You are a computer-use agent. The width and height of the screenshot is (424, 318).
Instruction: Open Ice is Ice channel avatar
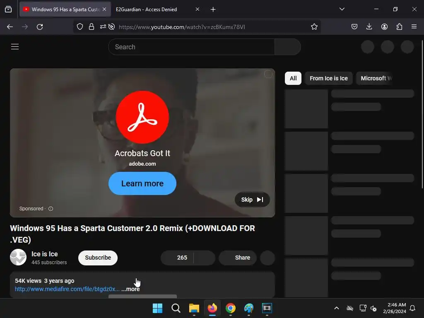tap(18, 257)
